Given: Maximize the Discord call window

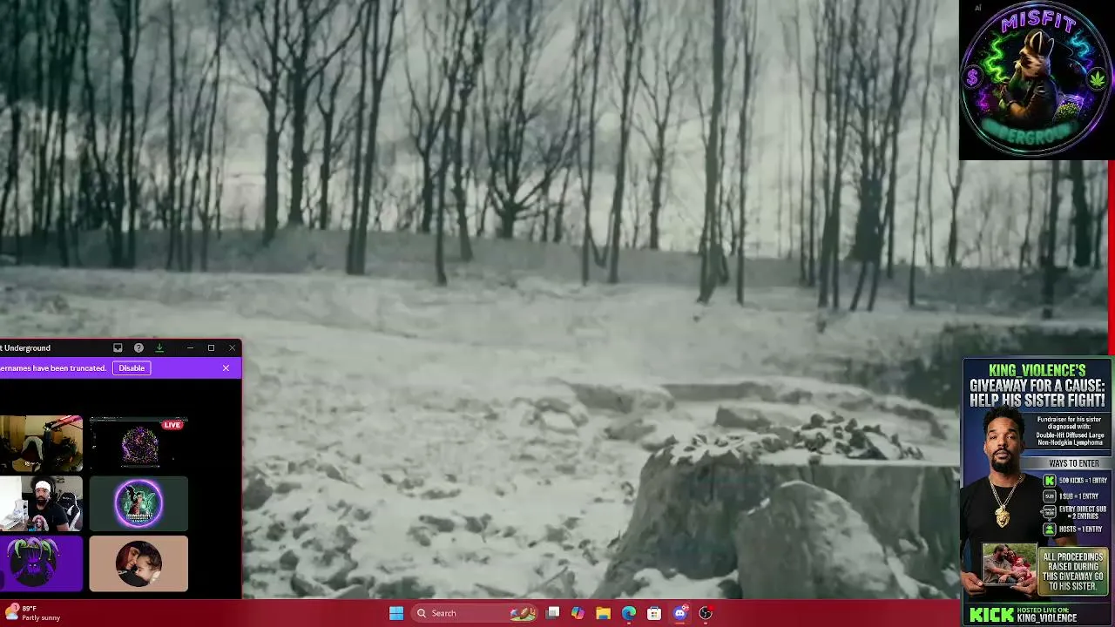Looking at the screenshot, I should [211, 348].
